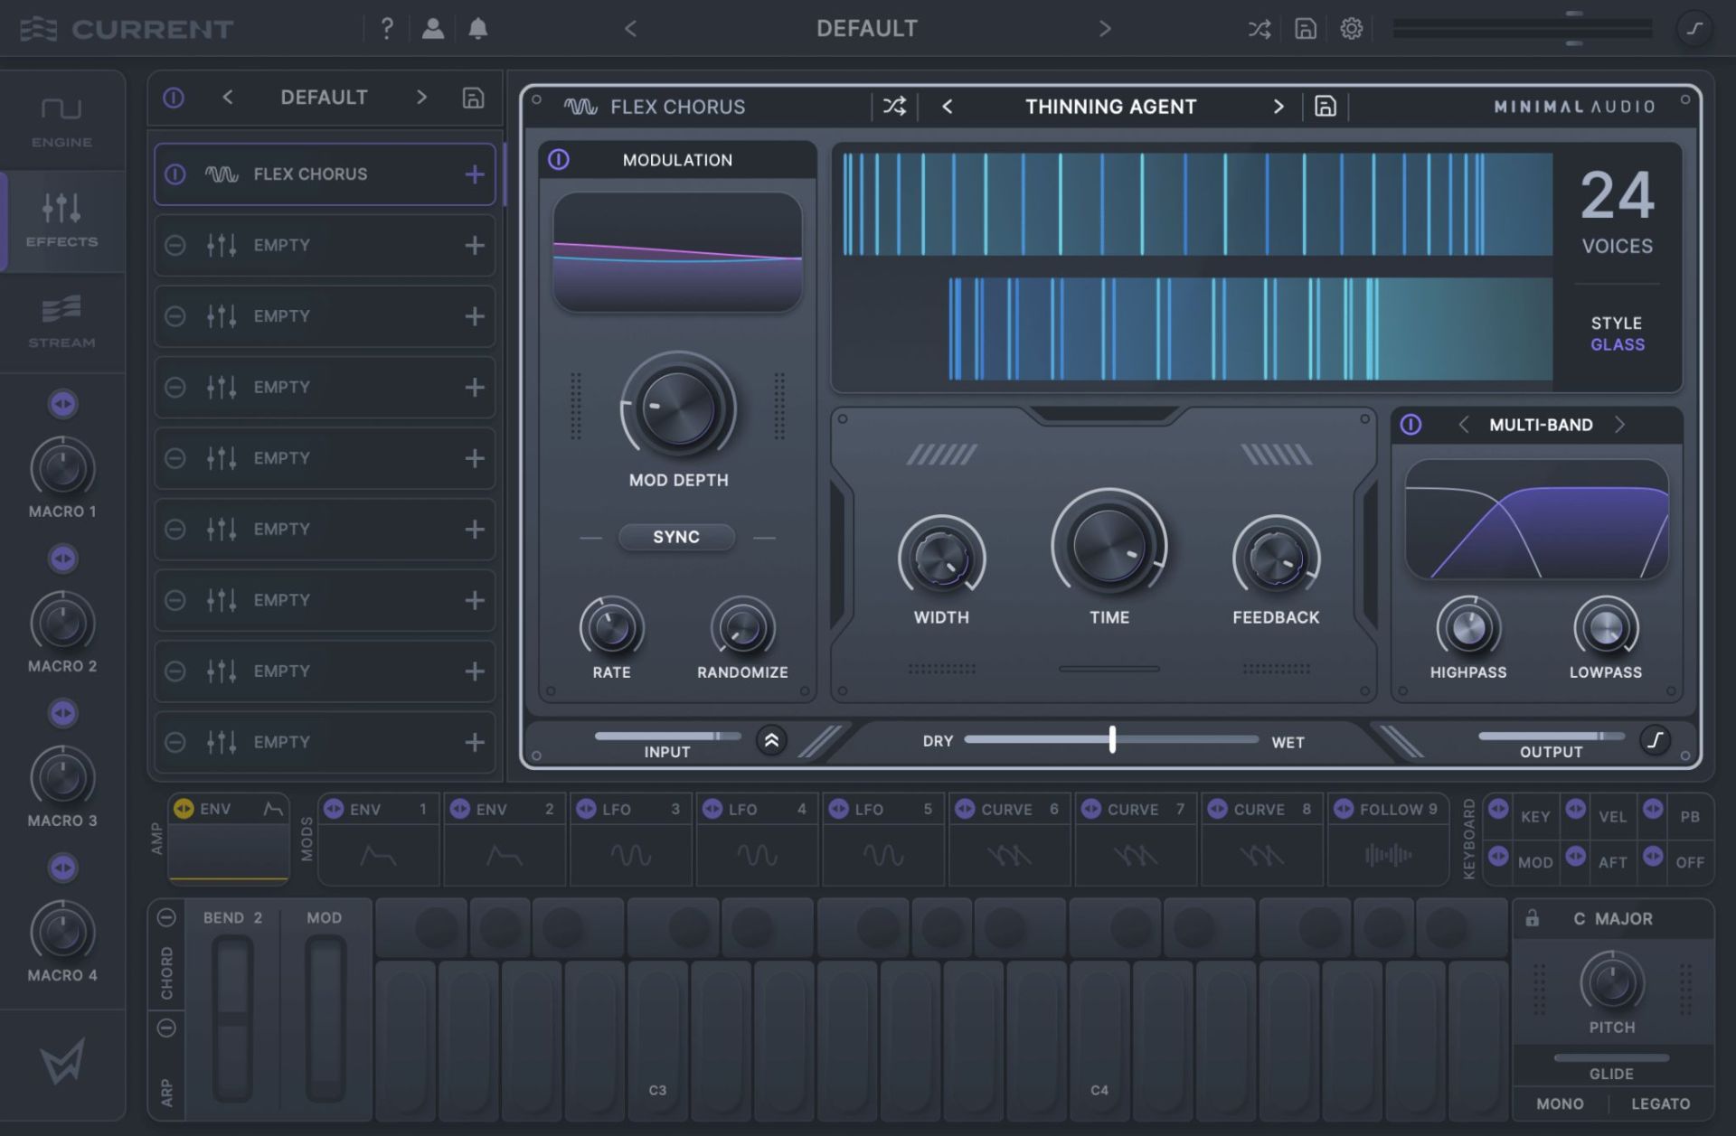
Task: Click the DRY/WET mix slider handle
Action: pyautogui.click(x=1112, y=739)
